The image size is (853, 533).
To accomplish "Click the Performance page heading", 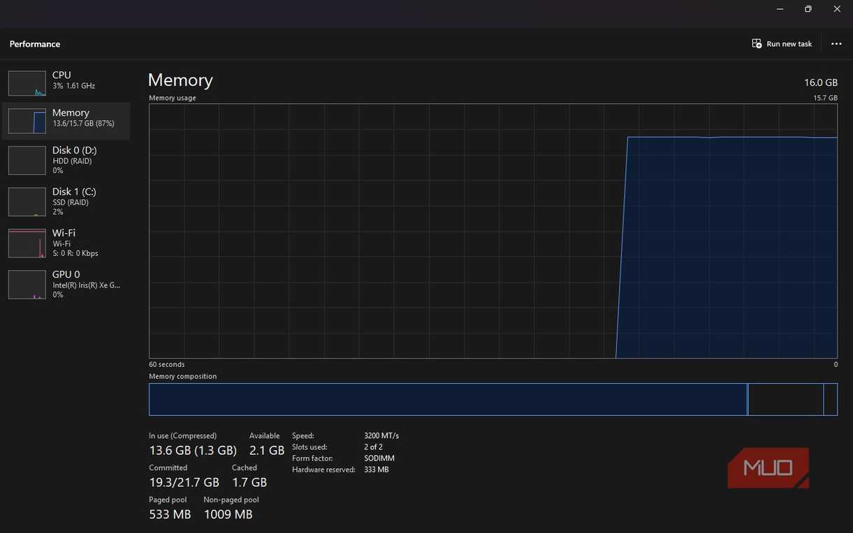I will click(x=35, y=44).
